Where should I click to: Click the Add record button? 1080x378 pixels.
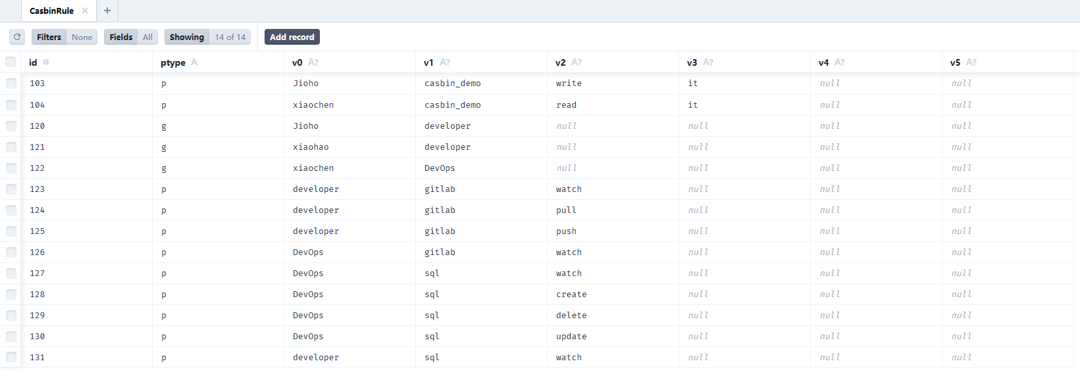tap(292, 37)
